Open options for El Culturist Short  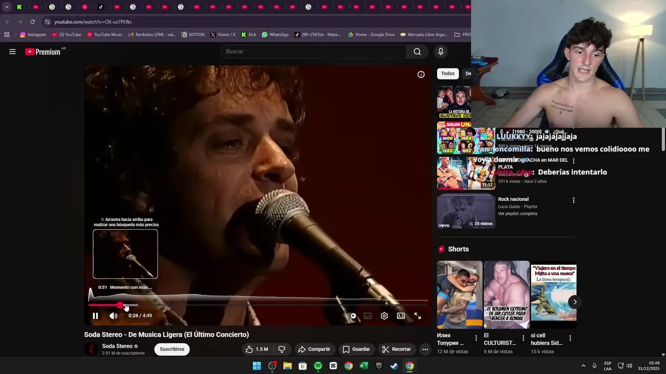pyautogui.click(x=523, y=338)
